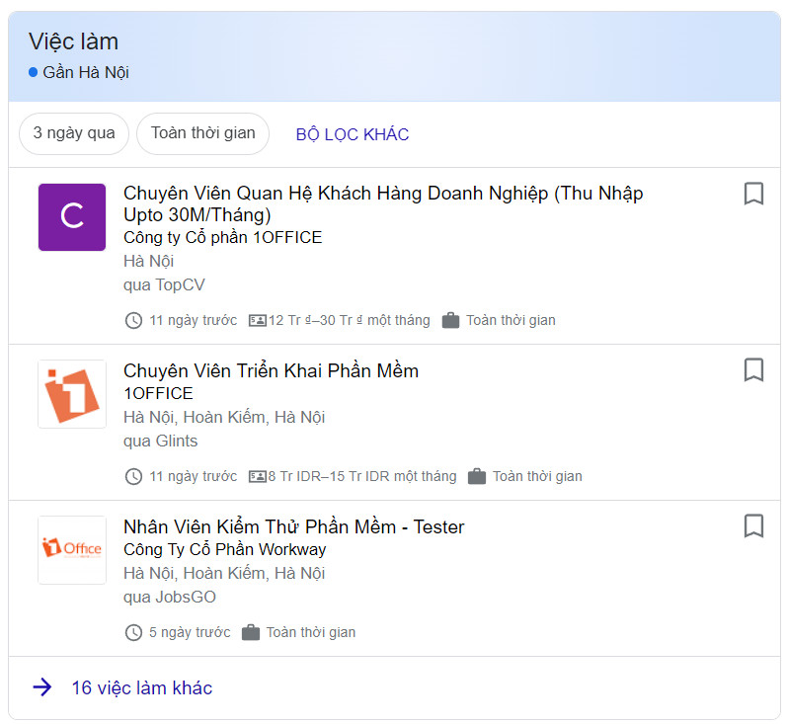Open BỘ LỌC KHÁC filters
This screenshot has width=787, height=724.
[x=353, y=134]
